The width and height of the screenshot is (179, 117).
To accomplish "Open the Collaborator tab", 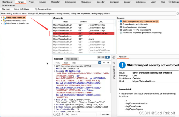I will pos(70,2).
